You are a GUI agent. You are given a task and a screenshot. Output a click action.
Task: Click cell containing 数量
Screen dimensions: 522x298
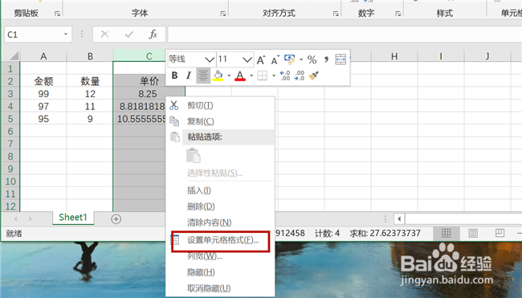coord(90,81)
